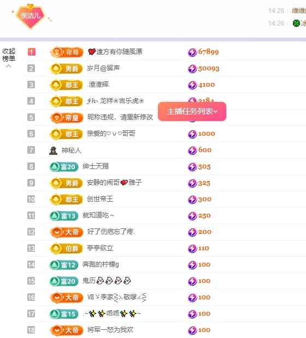Image resolution: width=306 pixels, height=338 pixels.
Task: Open user .渣渣辉. profile
Action: tap(98, 84)
